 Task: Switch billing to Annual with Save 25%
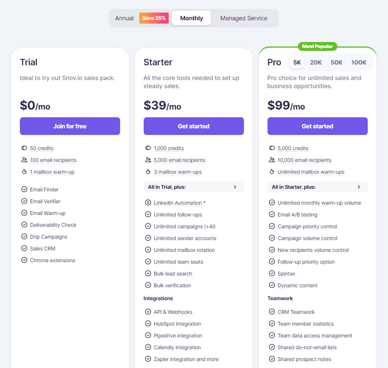(125, 18)
